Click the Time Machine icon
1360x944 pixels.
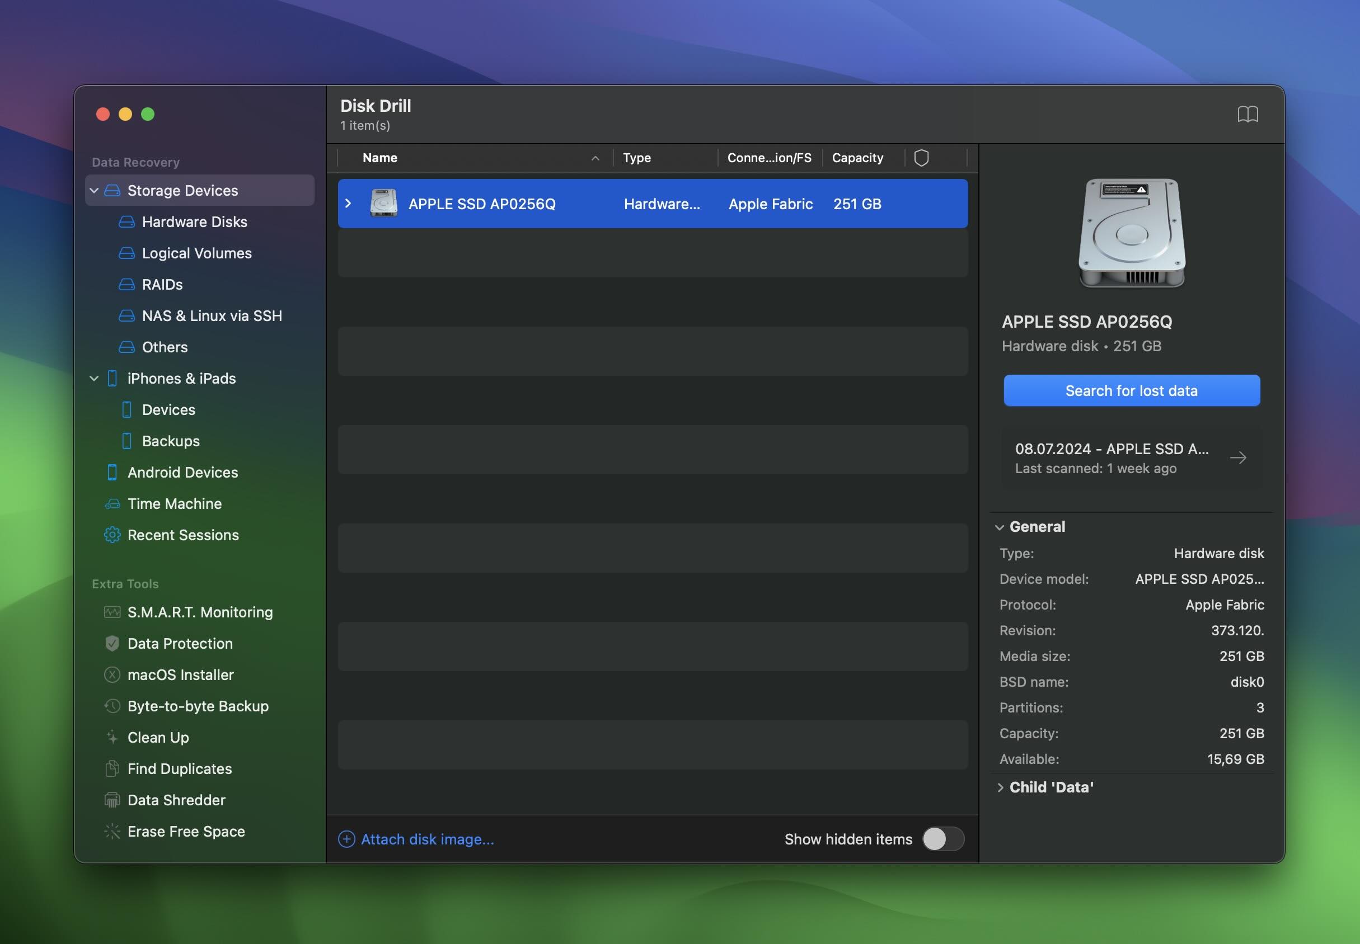coord(112,504)
